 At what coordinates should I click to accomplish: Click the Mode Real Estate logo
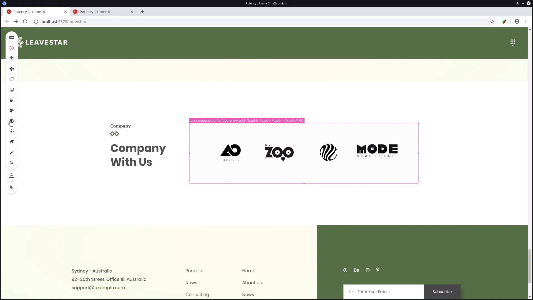point(377,151)
